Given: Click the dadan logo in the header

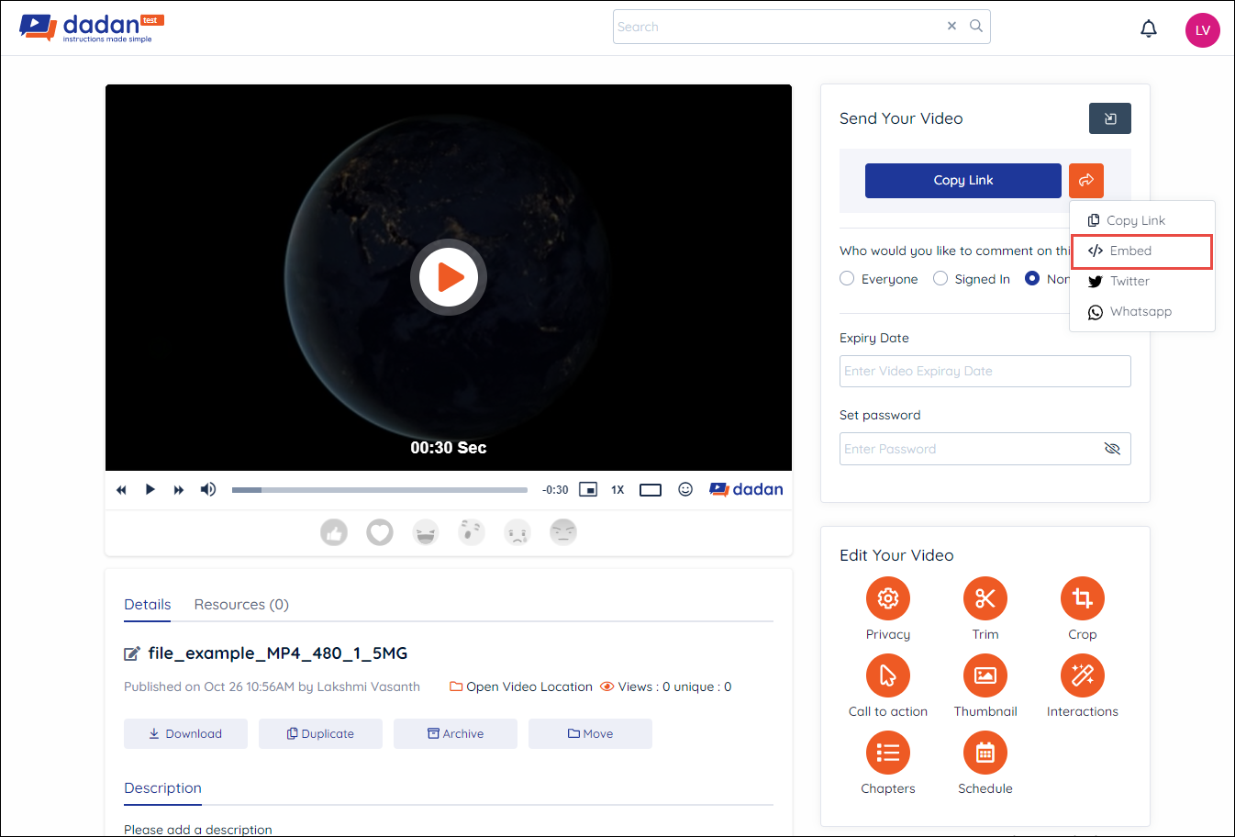Looking at the screenshot, I should 92,28.
